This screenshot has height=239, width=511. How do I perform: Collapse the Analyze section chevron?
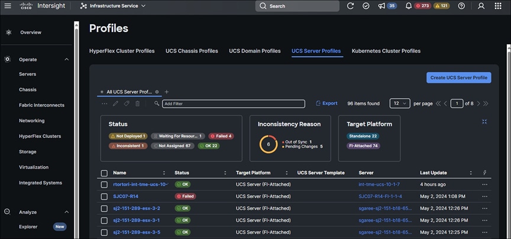coord(66,212)
